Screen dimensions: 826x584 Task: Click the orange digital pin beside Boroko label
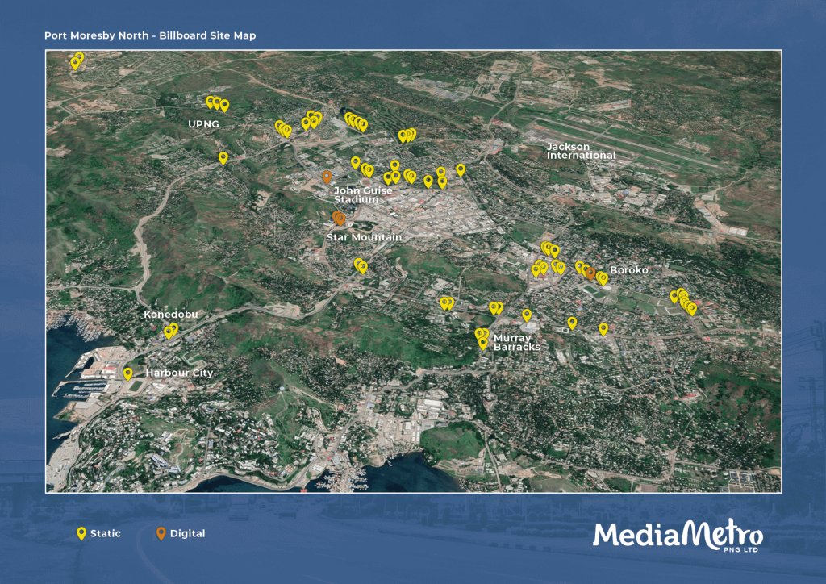point(590,273)
